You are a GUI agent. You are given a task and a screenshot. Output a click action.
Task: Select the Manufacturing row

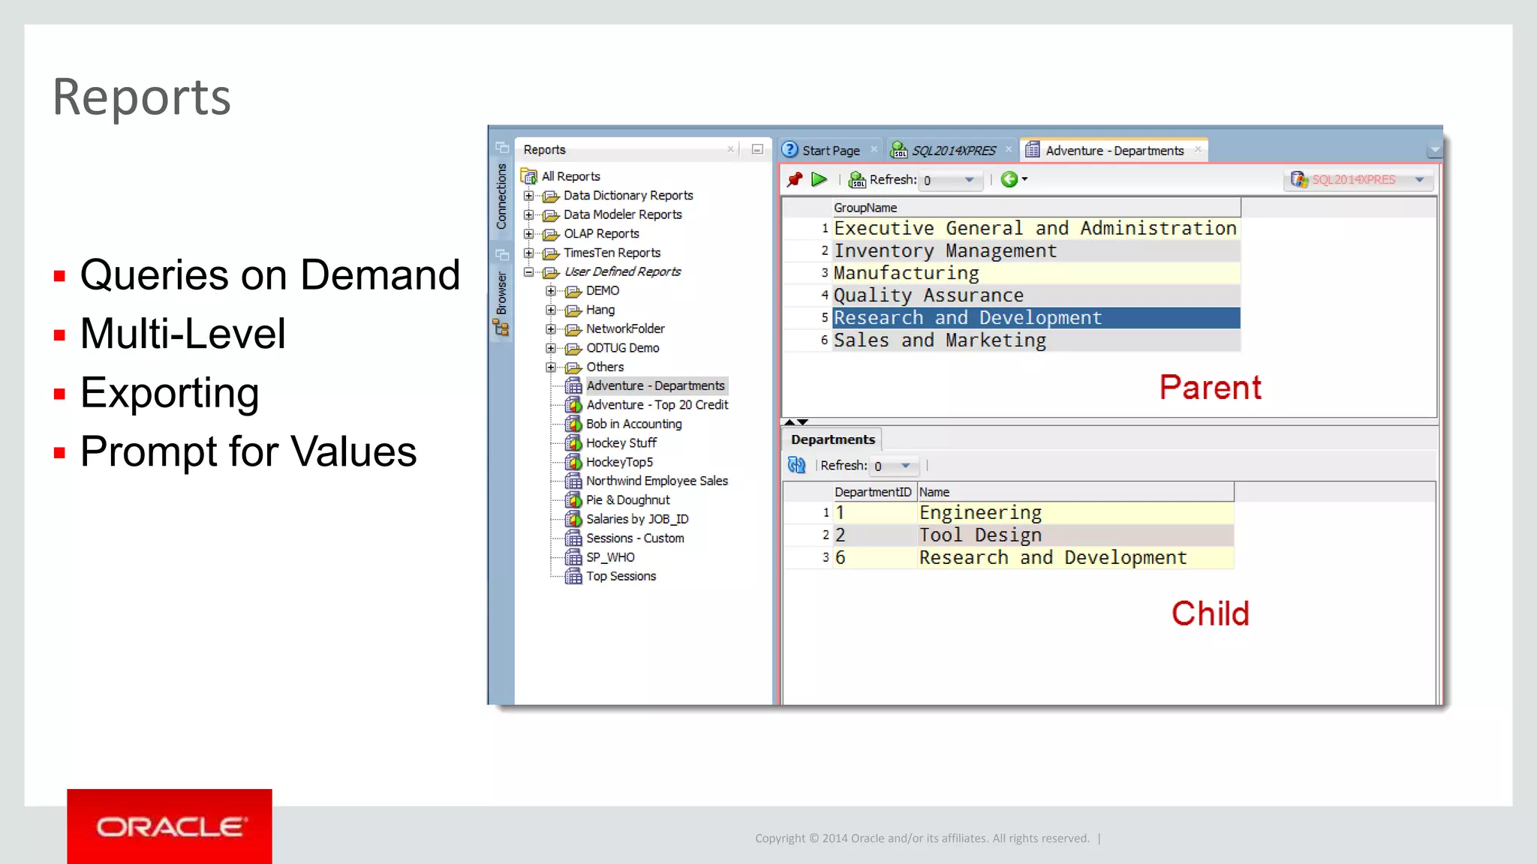pos(1036,273)
